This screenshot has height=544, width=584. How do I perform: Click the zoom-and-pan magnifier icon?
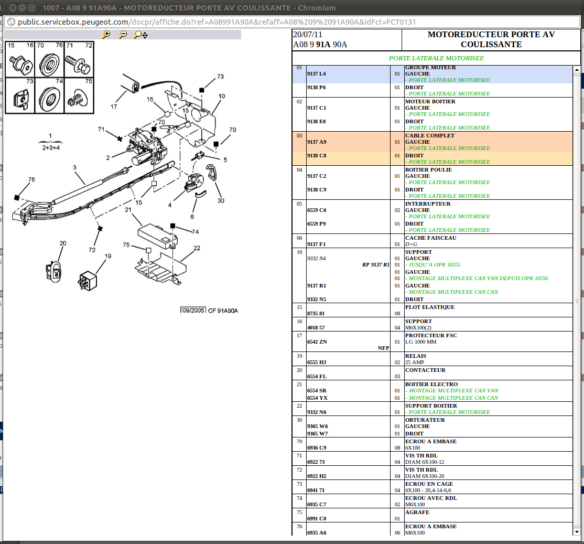click(x=141, y=35)
